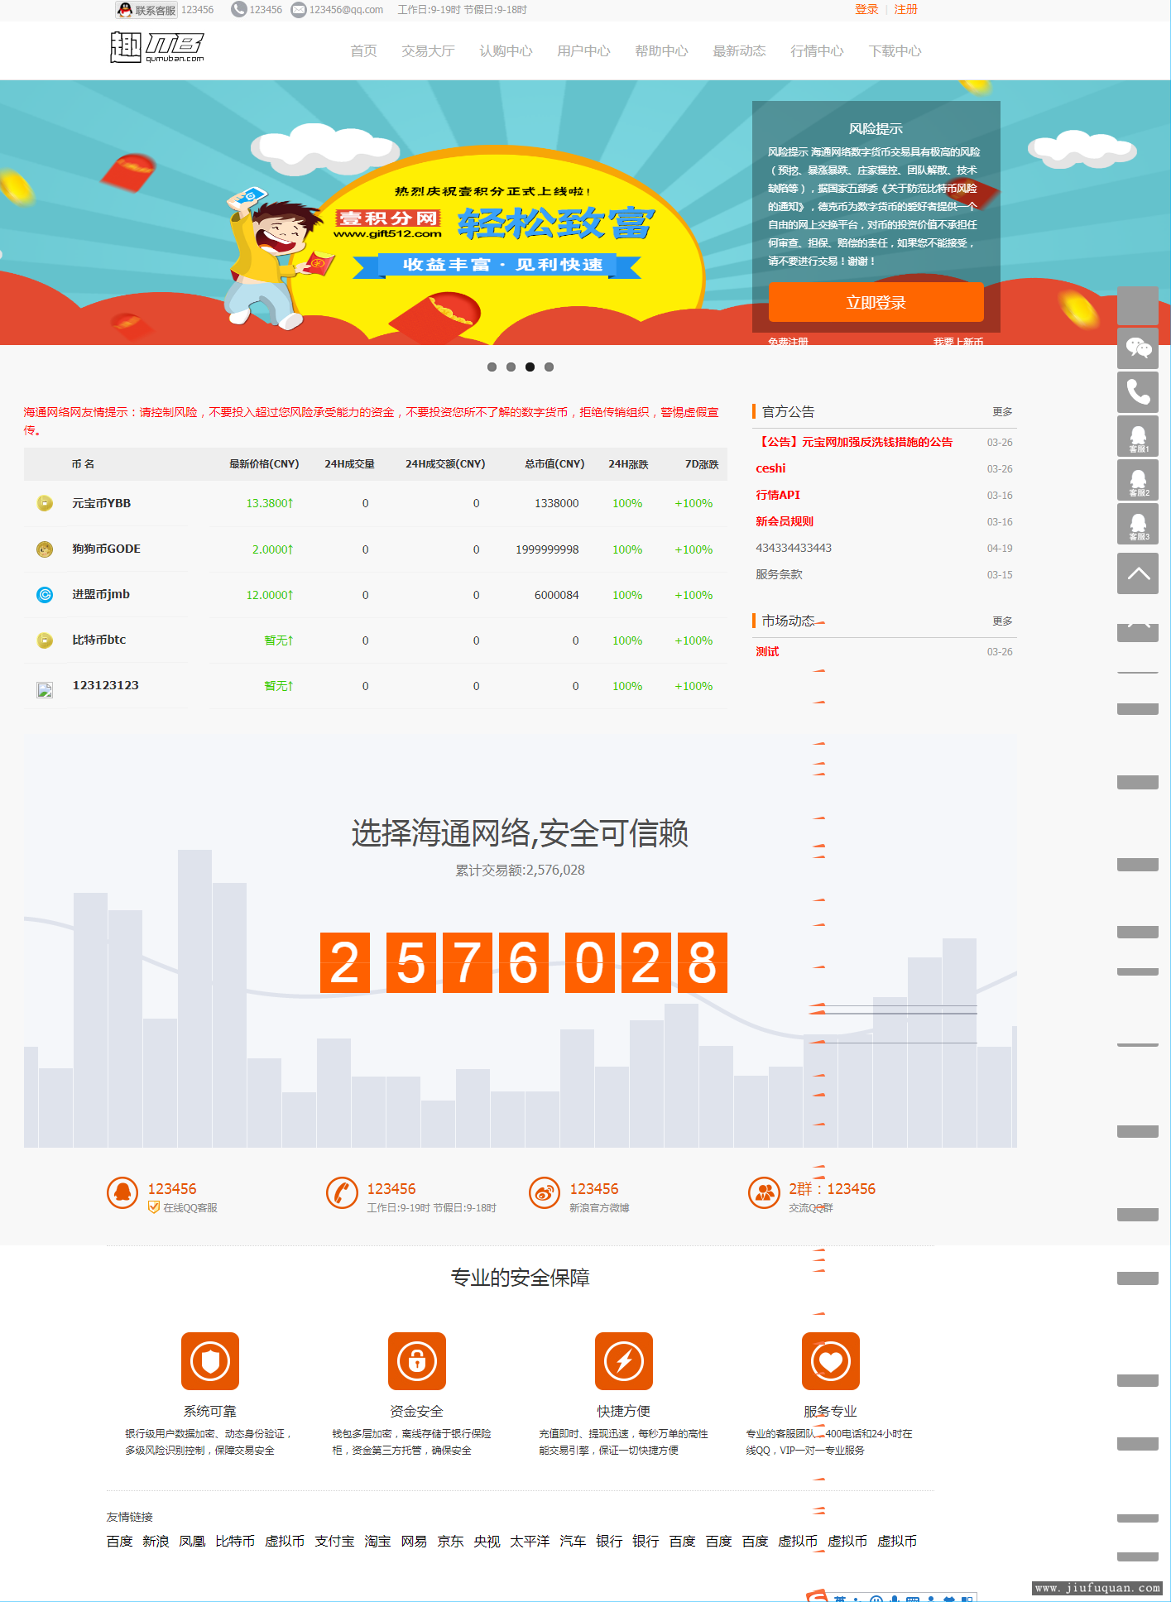Click the banner image 轻松致富

(497, 232)
